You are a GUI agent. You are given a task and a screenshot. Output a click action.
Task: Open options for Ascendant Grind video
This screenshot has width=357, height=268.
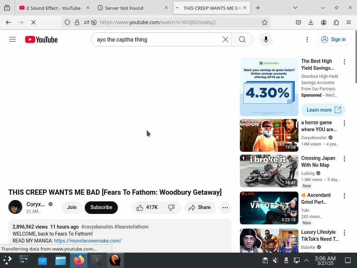[344, 196]
